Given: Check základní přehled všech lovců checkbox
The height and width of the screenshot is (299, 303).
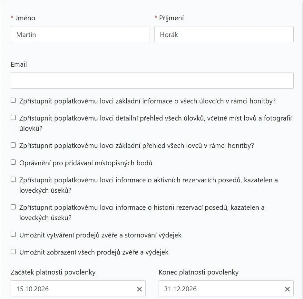Looking at the screenshot, I should (13, 145).
